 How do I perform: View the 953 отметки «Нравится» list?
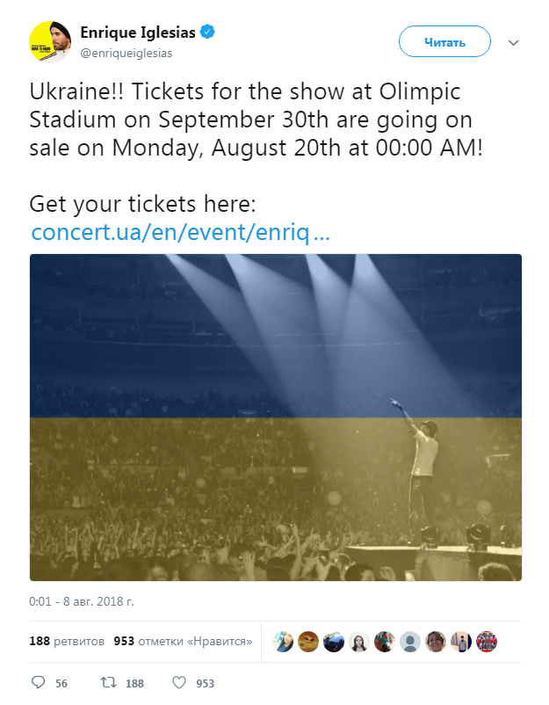click(183, 641)
